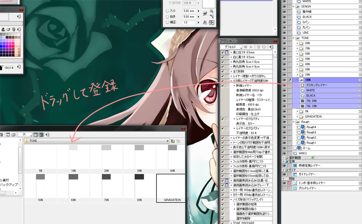Image resolution: width=362 pixels, height=224 pixels.
Task: Click the brush icon right of 入り row
Action: [x=205, y=14]
